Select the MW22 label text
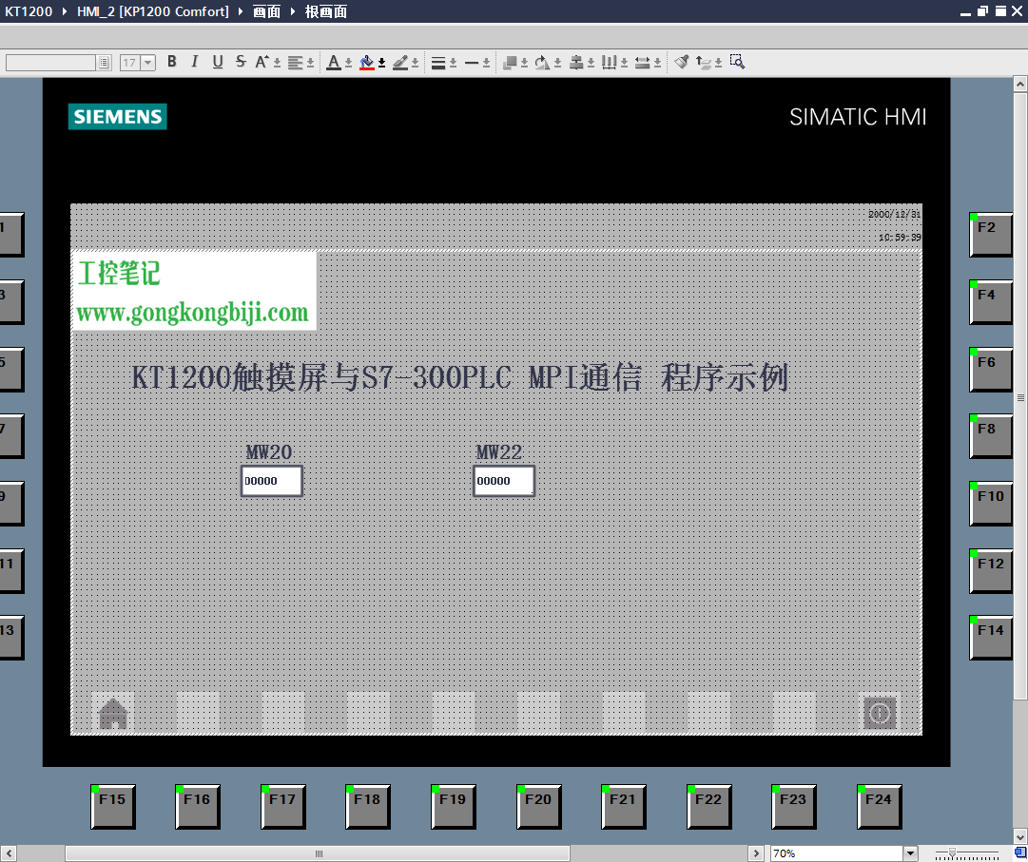This screenshot has width=1028, height=862. coord(499,452)
